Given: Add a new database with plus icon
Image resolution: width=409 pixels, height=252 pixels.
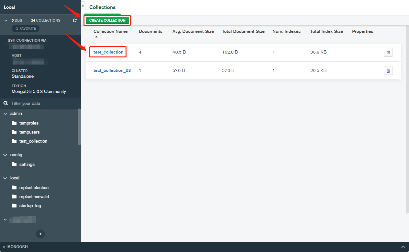Looking at the screenshot, I should pos(40,234).
